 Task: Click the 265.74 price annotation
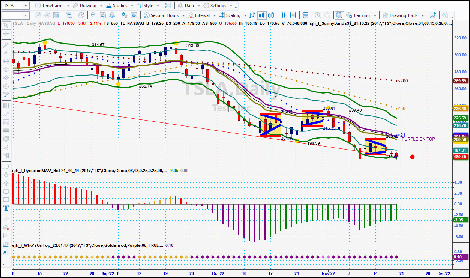tap(145, 86)
